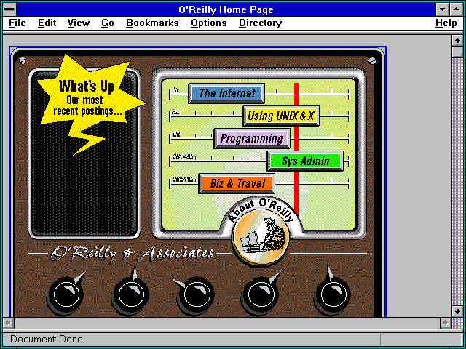Viewport: 466px width, 349px height.
Task: Click the O'Reilly Home Page title bar
Action: click(226, 9)
